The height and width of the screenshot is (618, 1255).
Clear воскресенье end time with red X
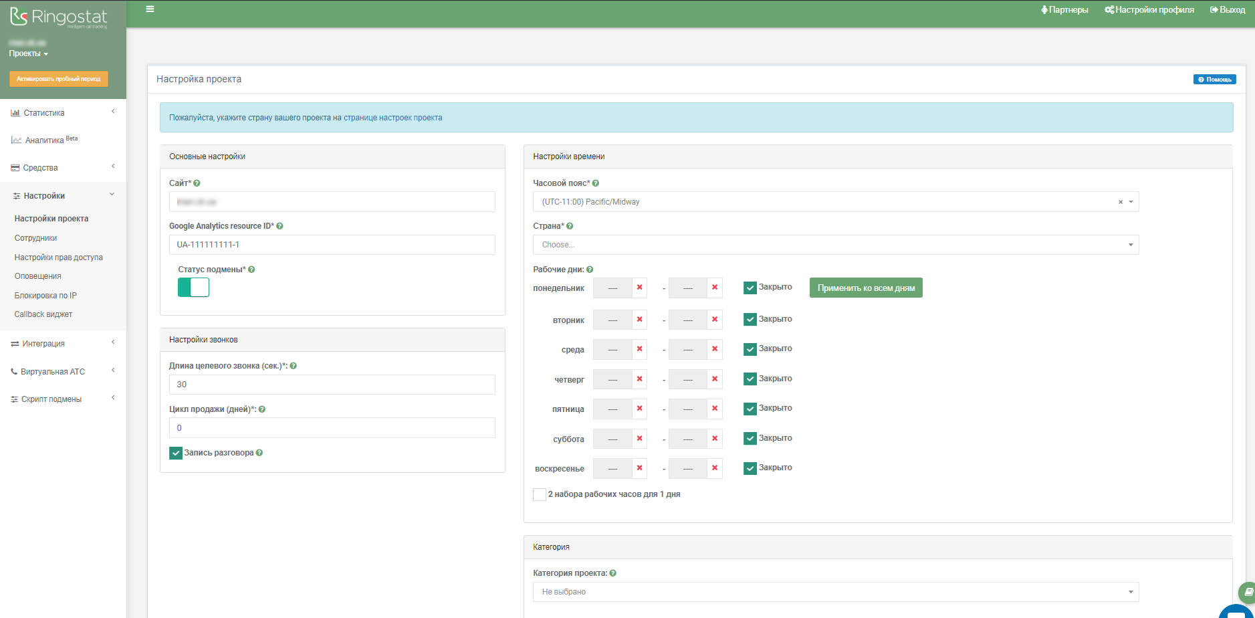[x=715, y=468]
